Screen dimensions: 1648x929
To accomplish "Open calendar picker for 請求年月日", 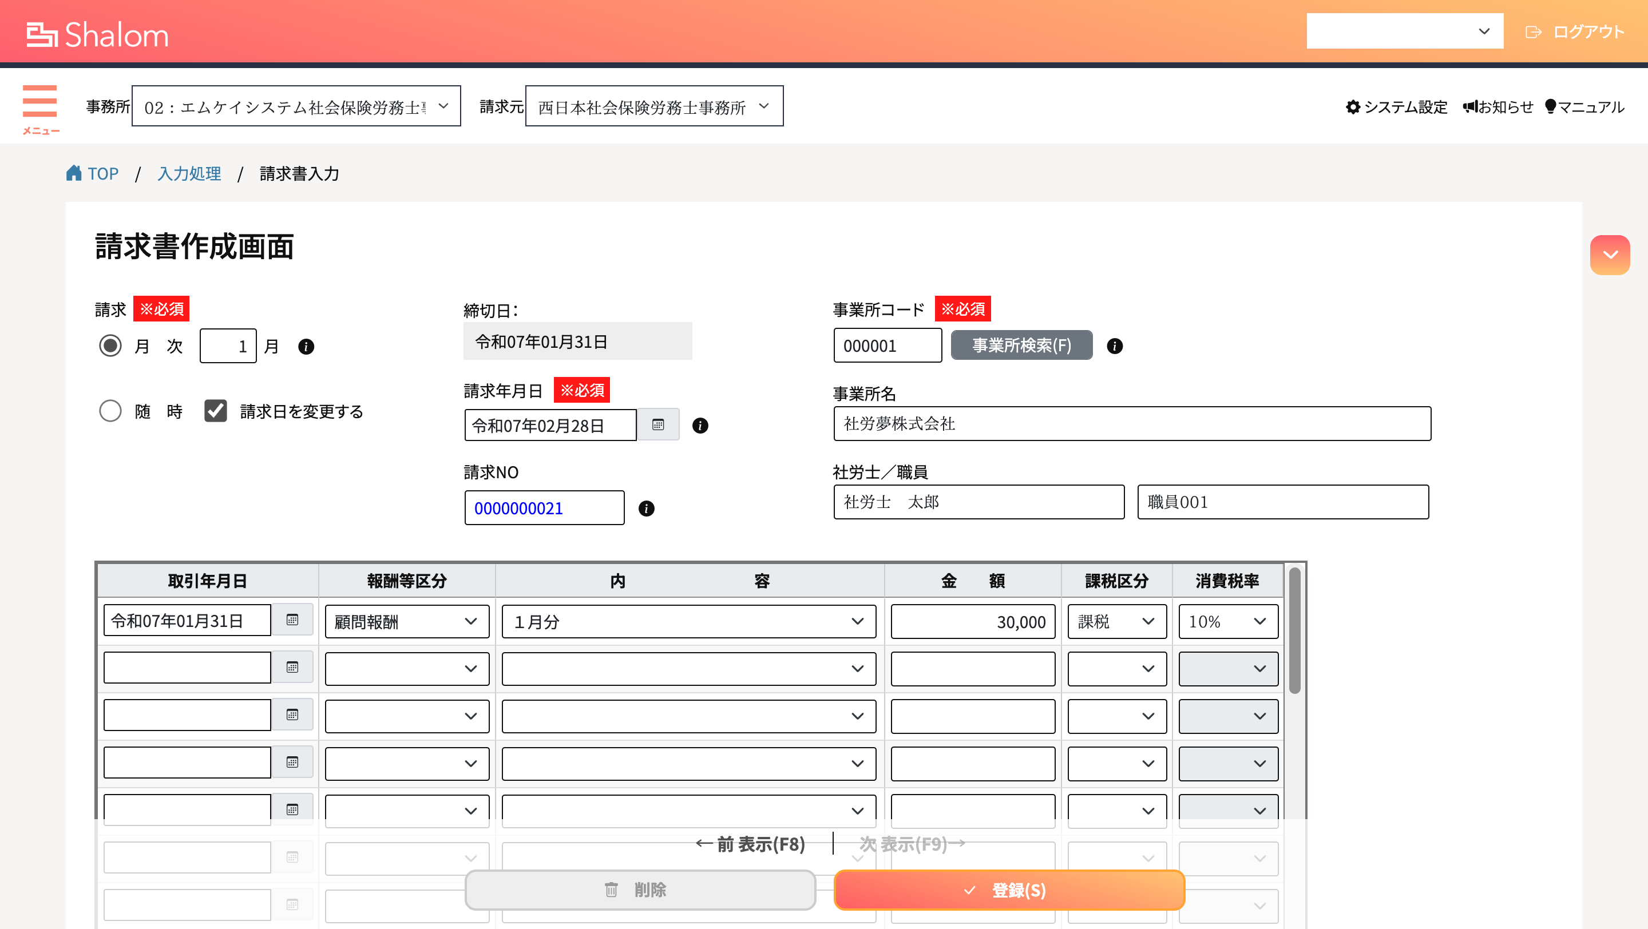I will (x=658, y=425).
